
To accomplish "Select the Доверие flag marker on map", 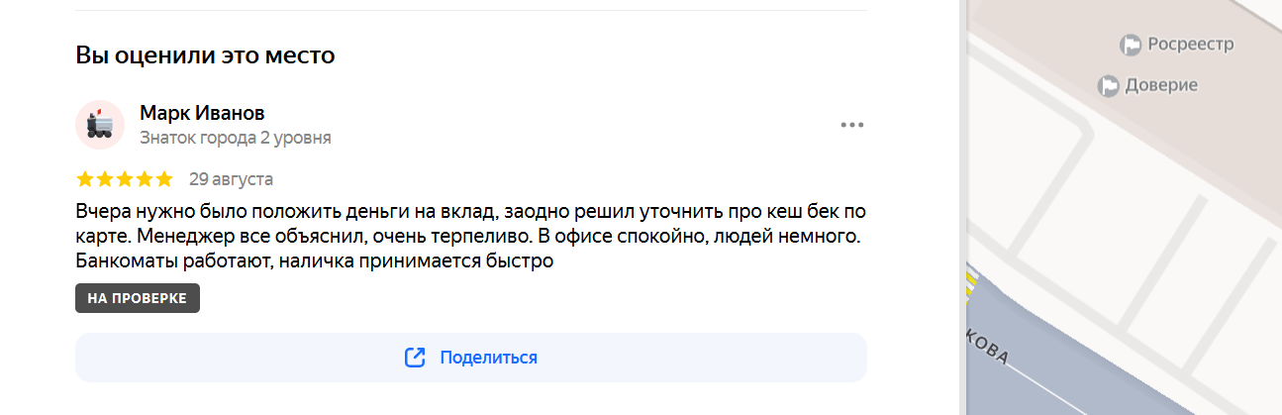I will click(1109, 86).
